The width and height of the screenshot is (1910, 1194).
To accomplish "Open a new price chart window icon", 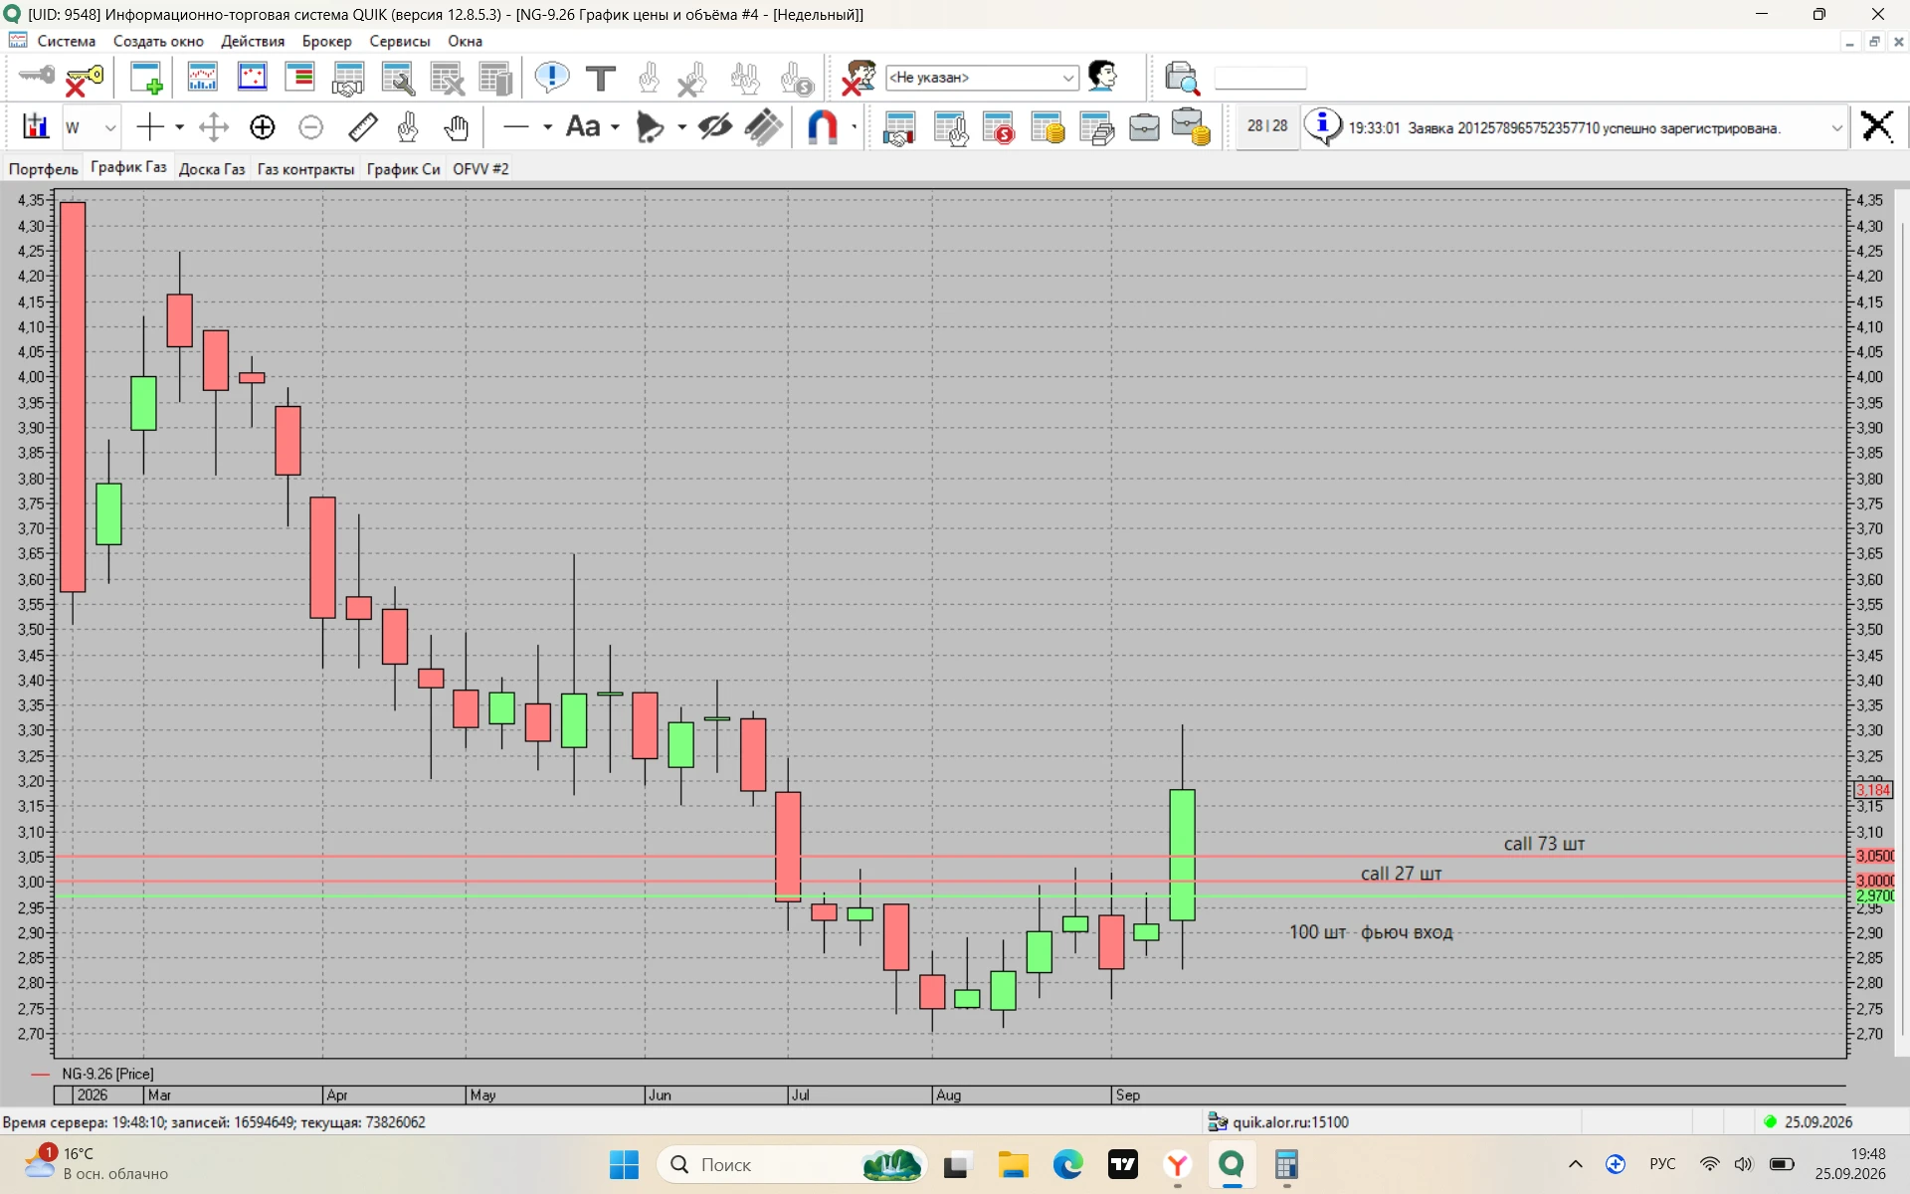I will click(202, 78).
